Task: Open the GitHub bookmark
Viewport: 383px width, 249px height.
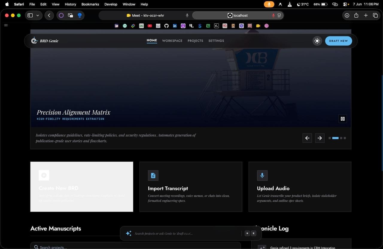Action: pos(166,26)
